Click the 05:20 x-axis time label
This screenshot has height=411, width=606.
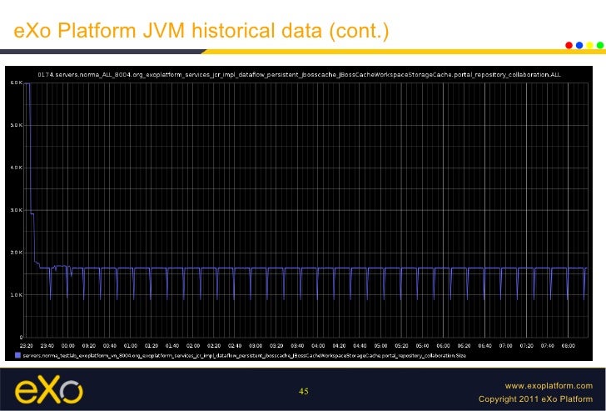(x=401, y=346)
